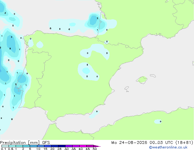The image size is (194, 150).
Task: Click the 'Mo 24-08-2026' date text
Action: pos(129,143)
